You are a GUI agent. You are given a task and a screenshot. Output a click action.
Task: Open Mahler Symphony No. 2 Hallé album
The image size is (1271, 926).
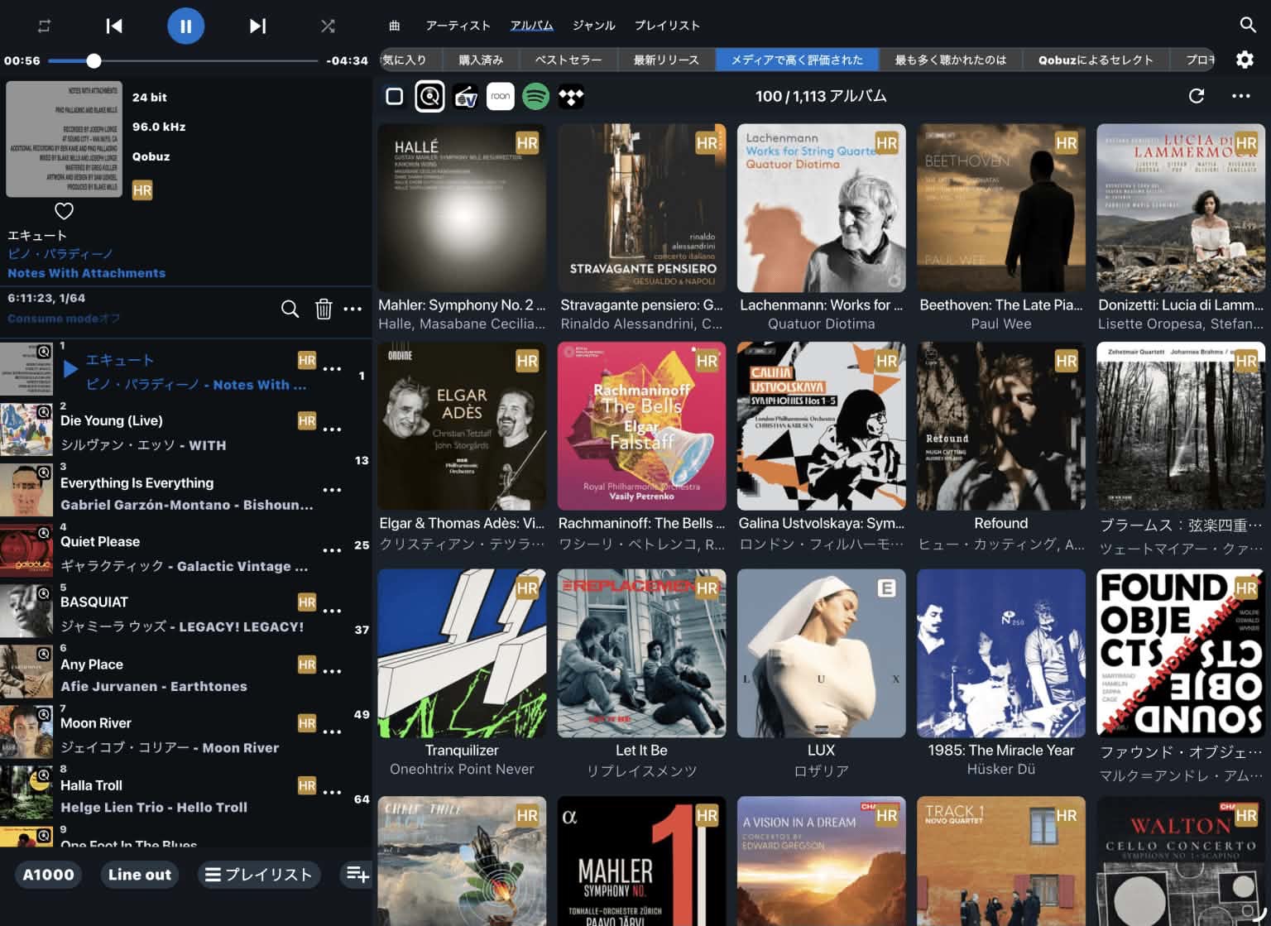[x=462, y=208]
